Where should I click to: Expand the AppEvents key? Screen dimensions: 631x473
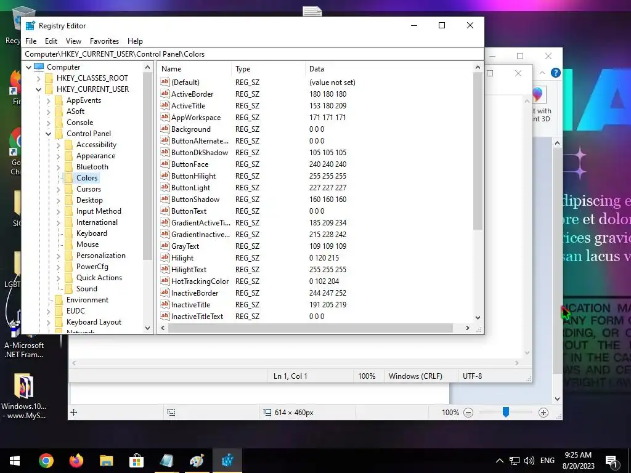(x=48, y=100)
